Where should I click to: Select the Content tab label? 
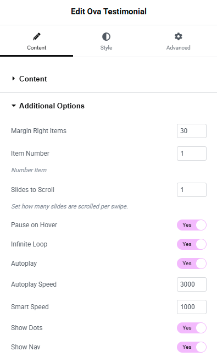(x=37, y=47)
